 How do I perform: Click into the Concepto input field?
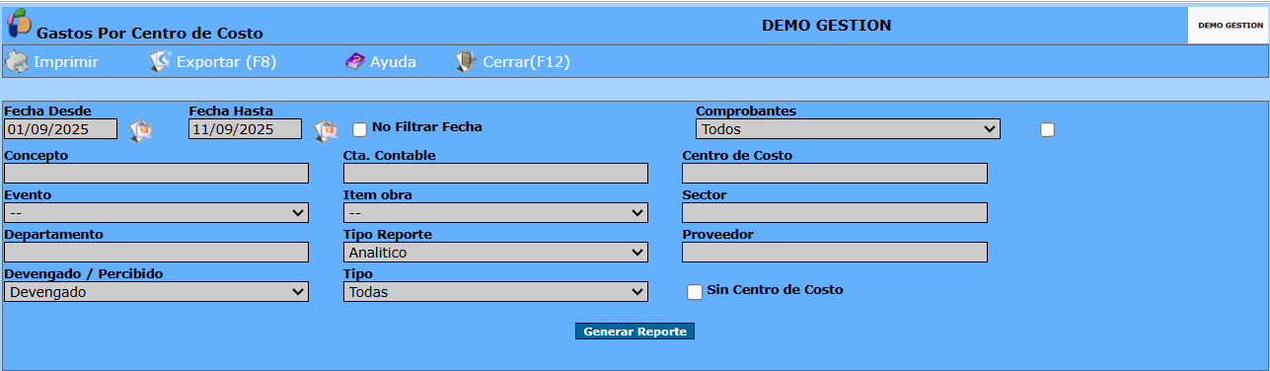pos(157,174)
